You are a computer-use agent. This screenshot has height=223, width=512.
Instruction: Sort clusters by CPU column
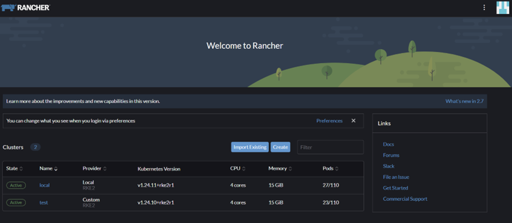pyautogui.click(x=238, y=169)
